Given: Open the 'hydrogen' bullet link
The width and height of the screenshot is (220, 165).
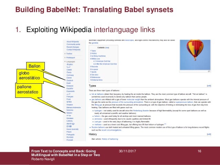Looking at the screenshot, I should [x=98, y=111].
